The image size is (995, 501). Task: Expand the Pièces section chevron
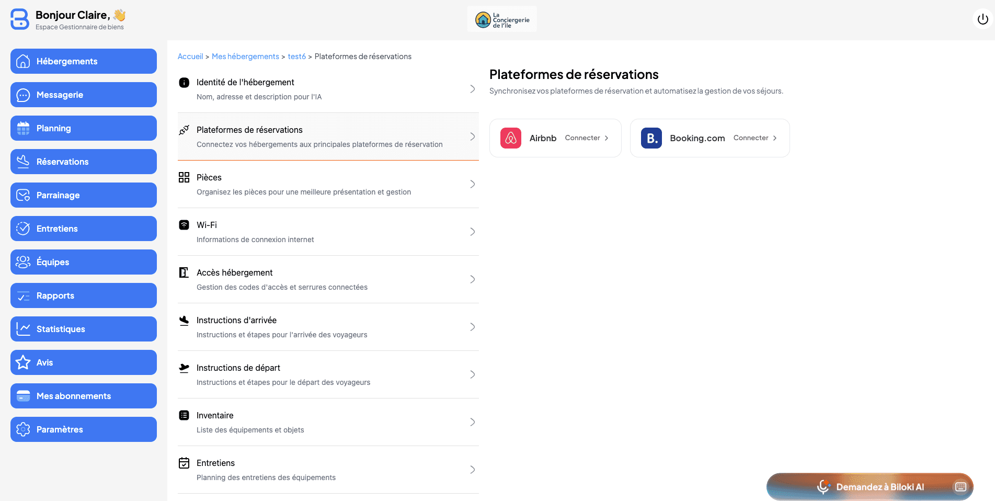tap(472, 184)
